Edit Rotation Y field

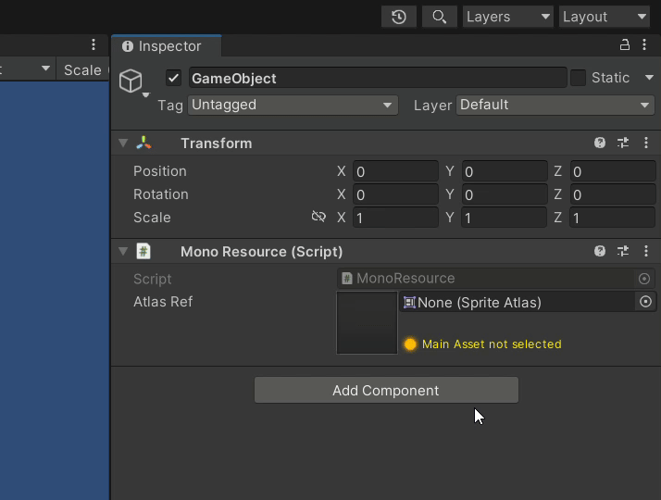pos(505,194)
